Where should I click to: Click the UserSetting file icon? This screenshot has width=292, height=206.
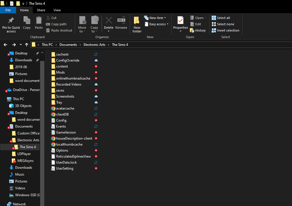pos(53,169)
